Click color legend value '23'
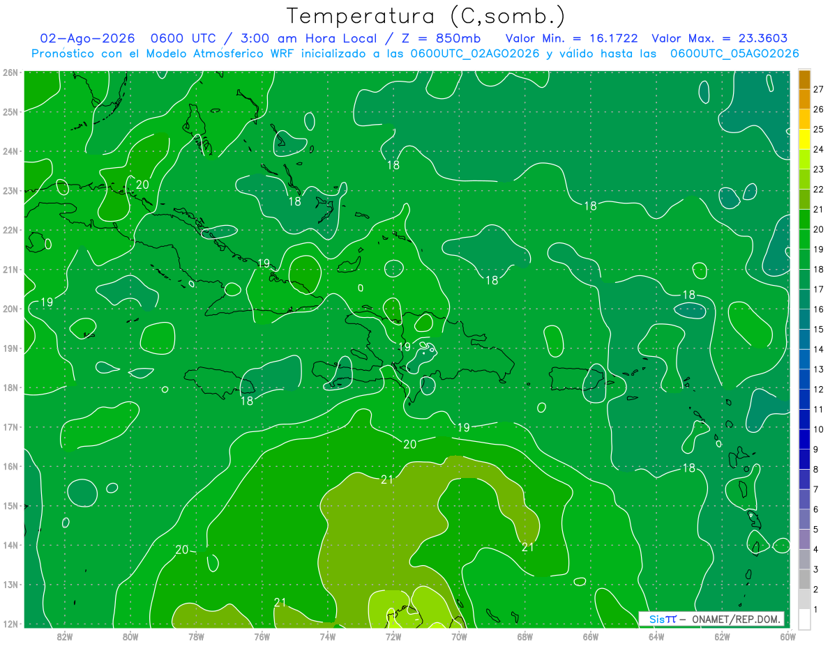 818,169
